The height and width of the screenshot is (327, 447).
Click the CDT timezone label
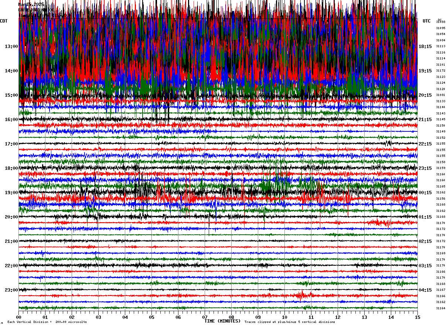[4, 21]
